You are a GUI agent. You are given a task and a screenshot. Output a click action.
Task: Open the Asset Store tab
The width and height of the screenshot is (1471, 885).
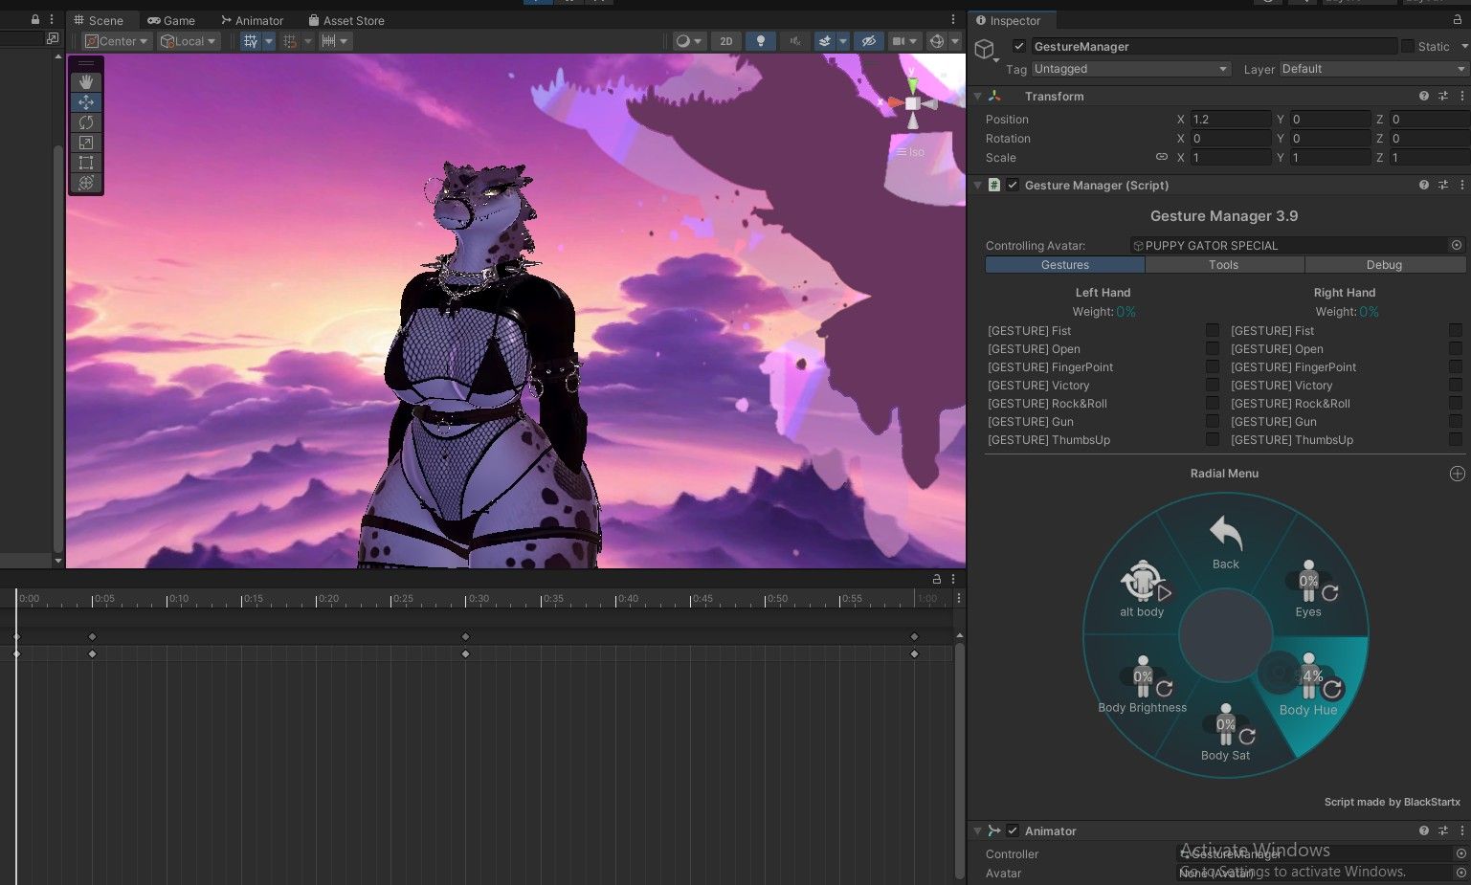[345, 20]
